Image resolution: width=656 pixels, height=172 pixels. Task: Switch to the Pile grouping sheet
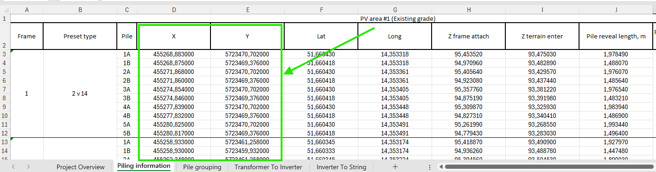[x=202, y=167]
